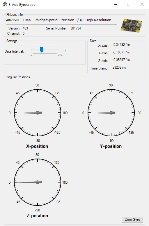Select the Z-axis value -0.35397 °/s
This screenshot has width=149, height=226.
(x=121, y=60)
